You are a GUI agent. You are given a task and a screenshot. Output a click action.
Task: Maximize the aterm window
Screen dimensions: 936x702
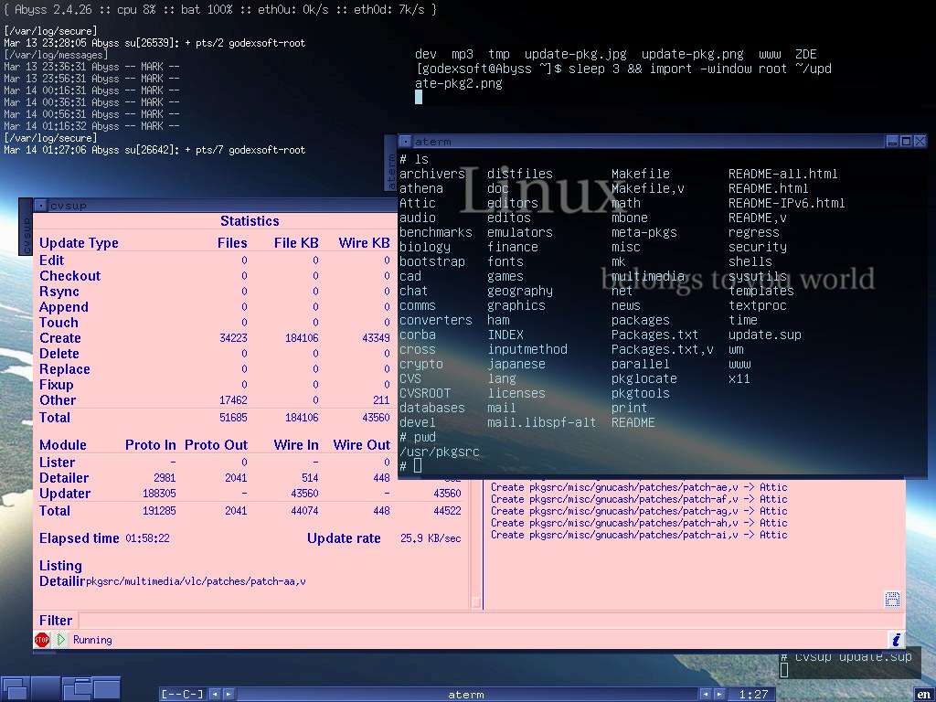pos(906,142)
